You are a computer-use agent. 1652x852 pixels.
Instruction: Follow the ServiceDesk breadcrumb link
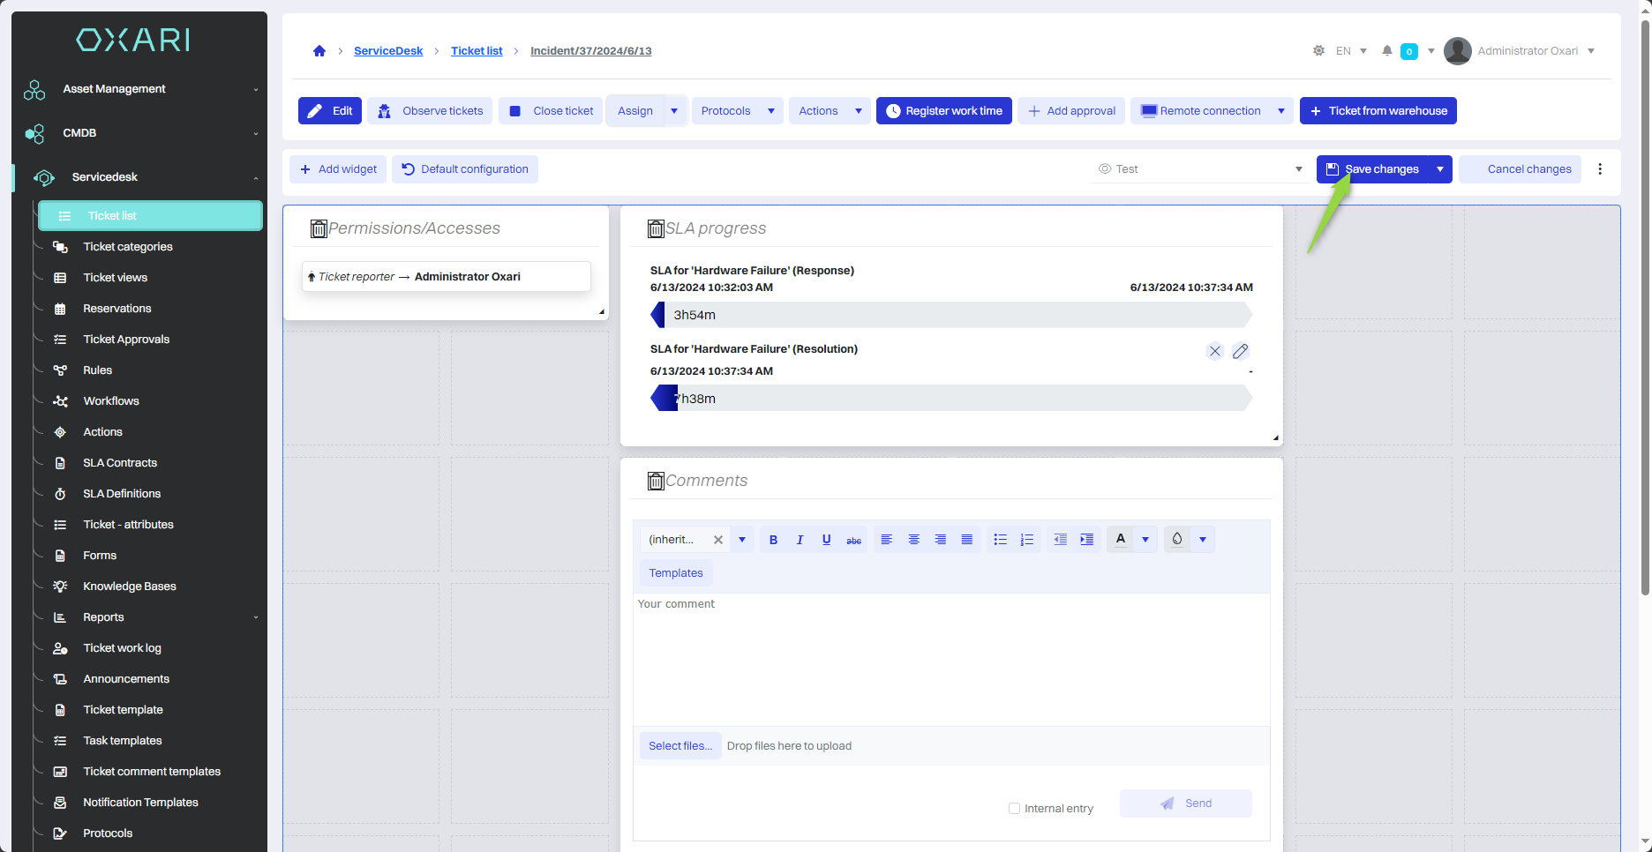(388, 51)
